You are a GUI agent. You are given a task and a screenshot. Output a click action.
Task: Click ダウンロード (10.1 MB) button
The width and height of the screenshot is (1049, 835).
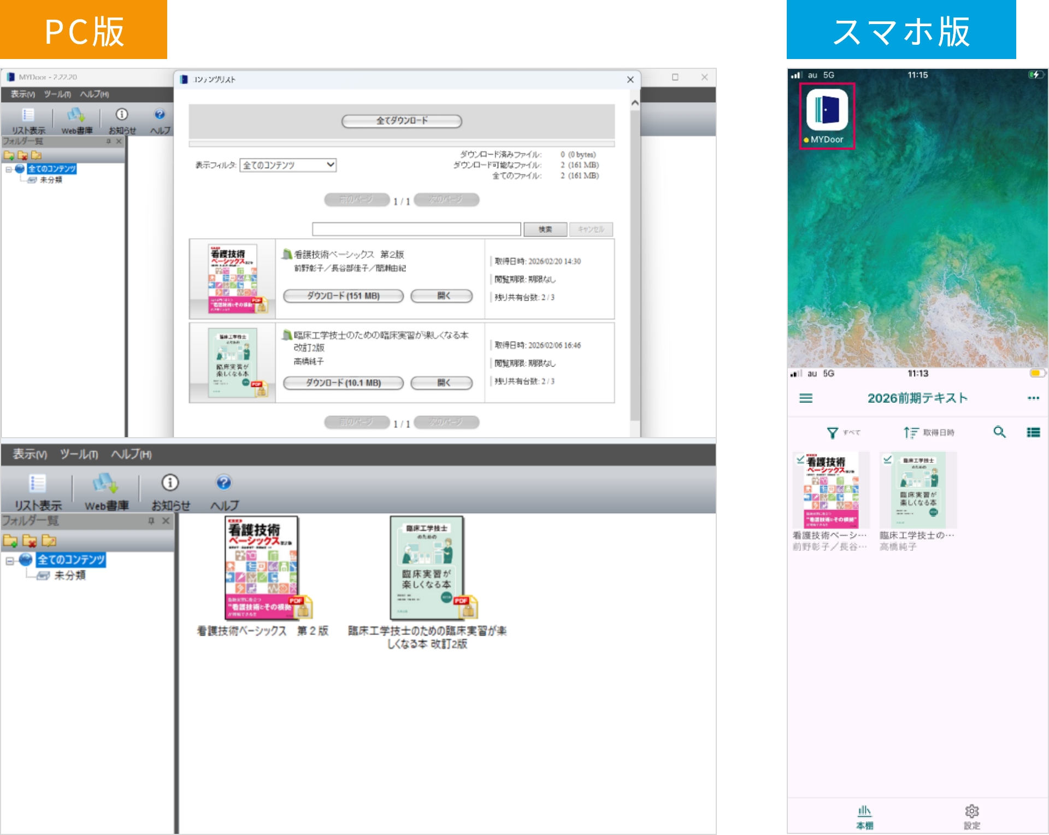(343, 383)
